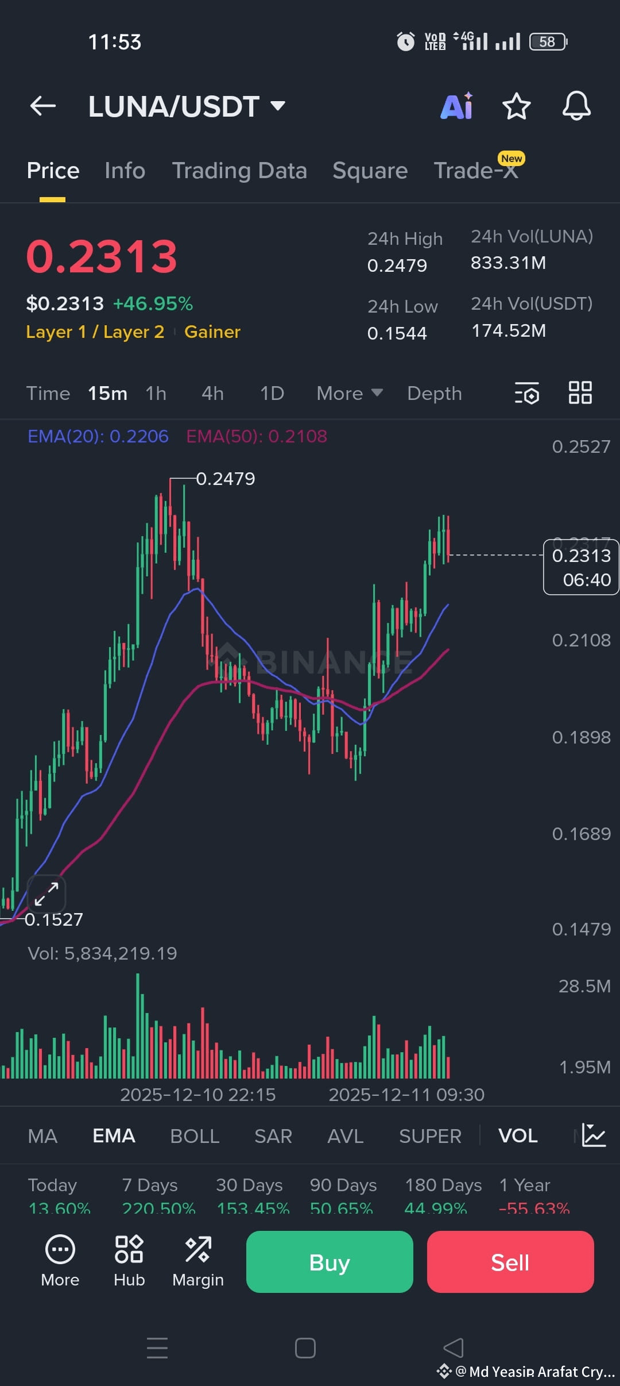This screenshot has width=620, height=1386.
Task: Add LUNA/USDT to favorites star
Action: [x=516, y=106]
